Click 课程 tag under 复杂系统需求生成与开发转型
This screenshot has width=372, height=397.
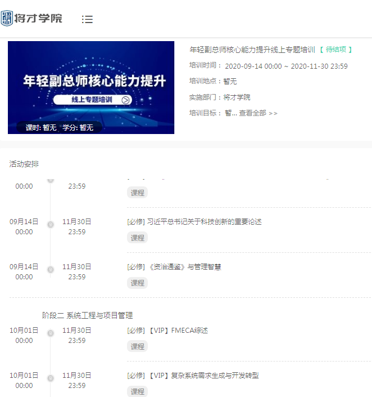tap(137, 391)
